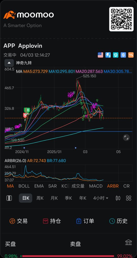Switch to 月K monthly chart
137x258 pixels.
point(54,198)
